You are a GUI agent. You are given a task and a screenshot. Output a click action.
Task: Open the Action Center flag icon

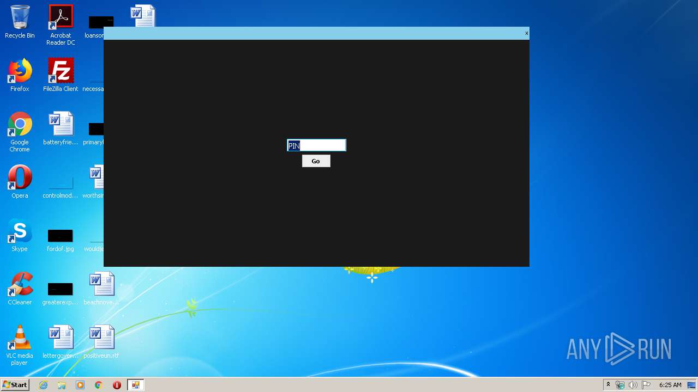coord(646,385)
